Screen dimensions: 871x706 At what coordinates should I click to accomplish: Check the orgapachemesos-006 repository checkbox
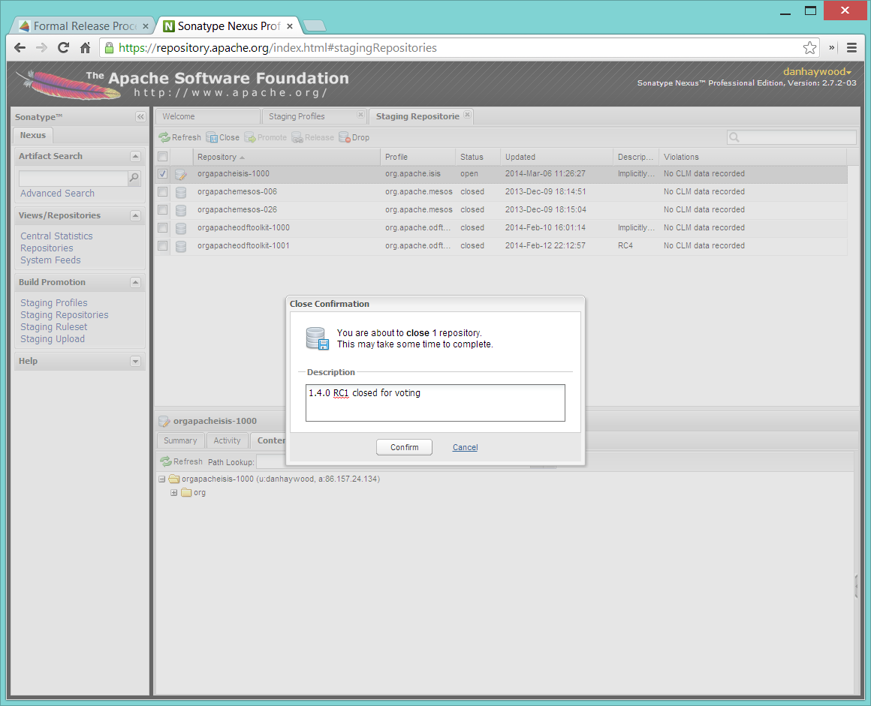(x=162, y=192)
